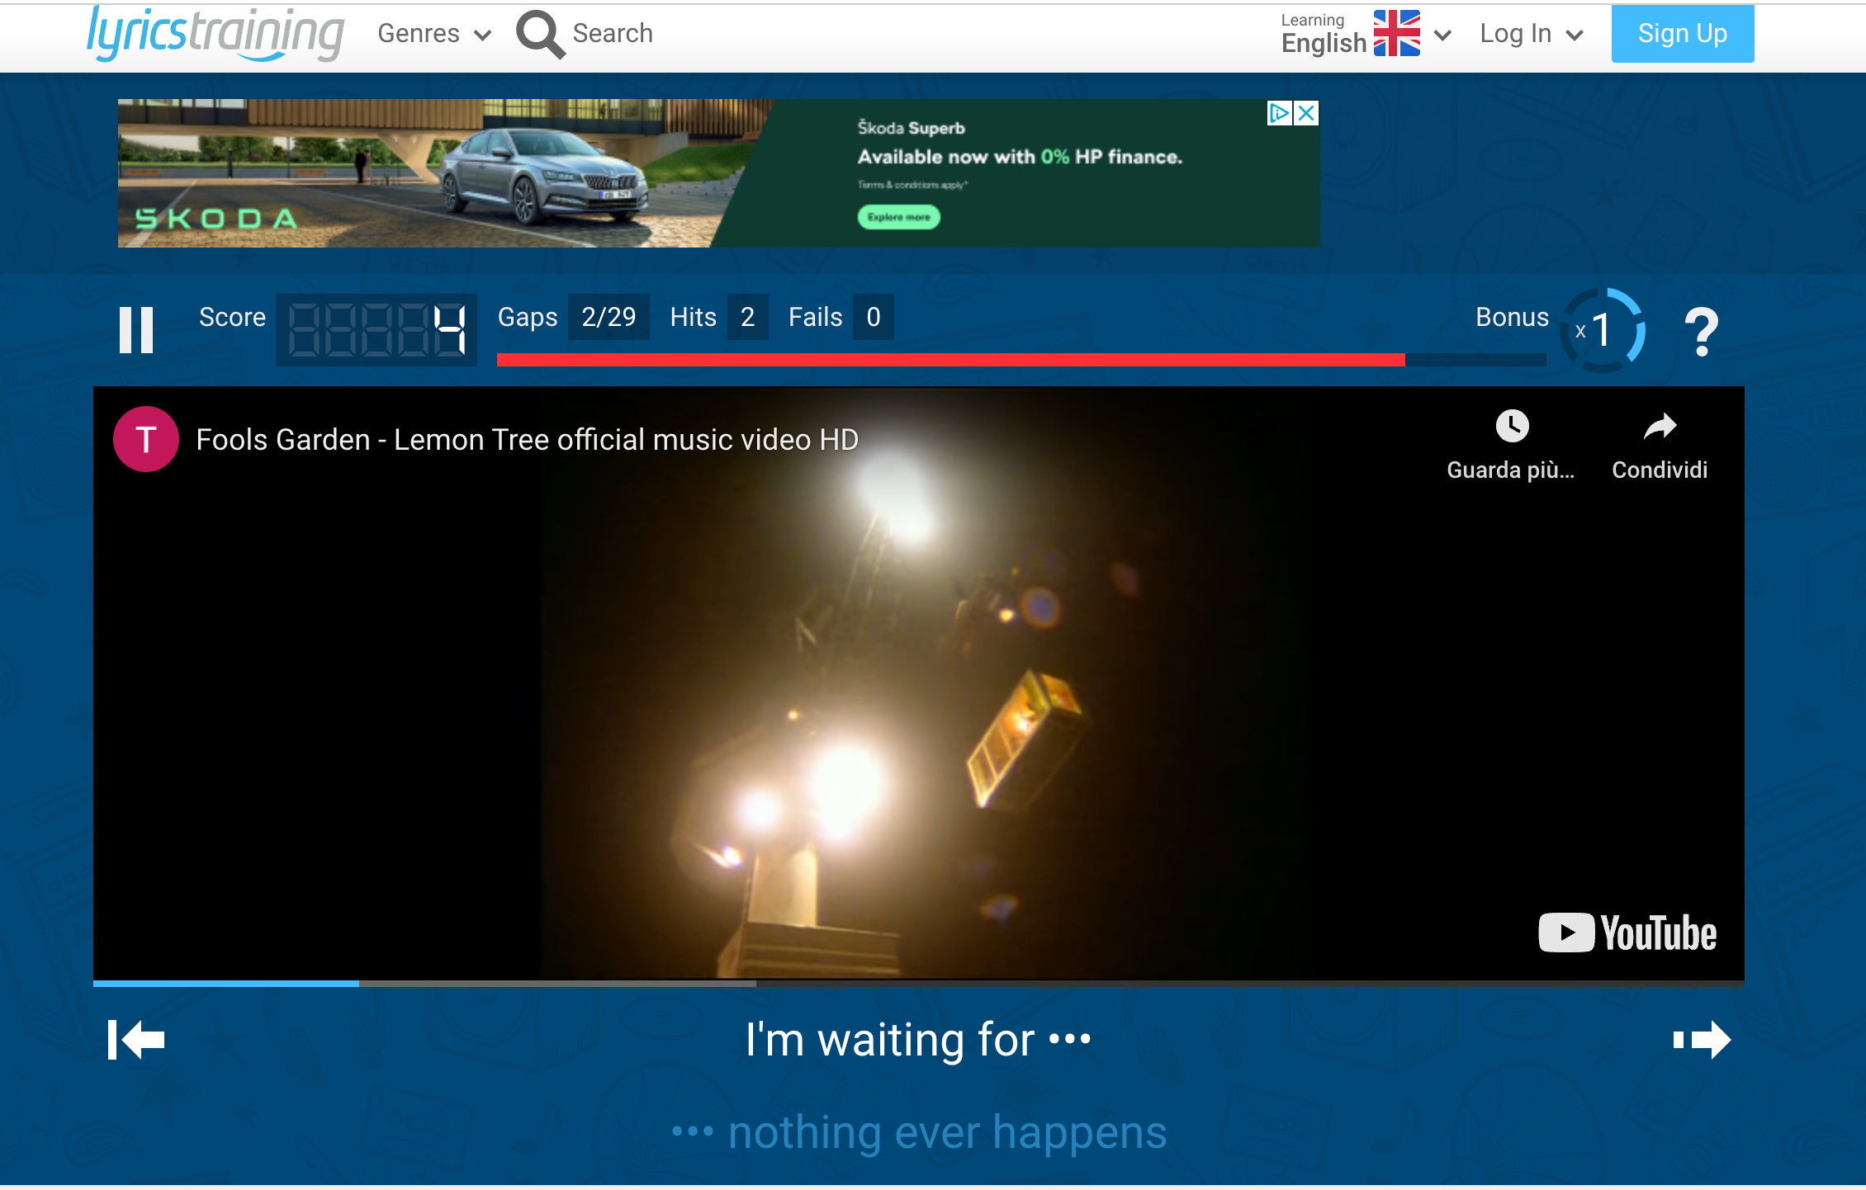This screenshot has width=1866, height=1190.
Task: Expand the chevron beside the UK flag
Action: click(x=1442, y=35)
